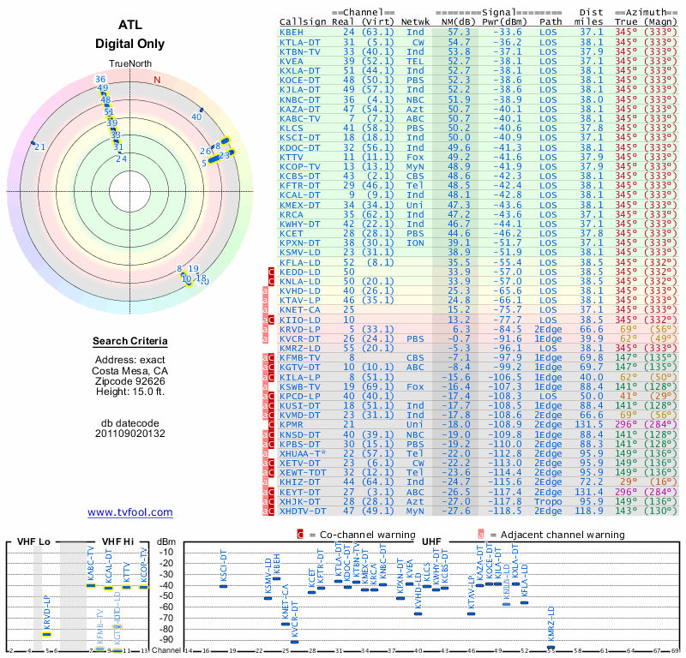686x658 pixels.
Task: Click the adjacent-channel icon beside KHIZ-DT
Action: coord(265,482)
